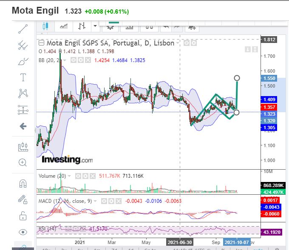The height and width of the screenshot is (250, 289).
Task: Select the Text annotation tool
Action: click(x=23, y=77)
